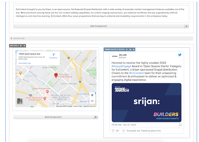Screen dimensions: 199x142
Task: Open the View larger map link
Action: pos(24,63)
